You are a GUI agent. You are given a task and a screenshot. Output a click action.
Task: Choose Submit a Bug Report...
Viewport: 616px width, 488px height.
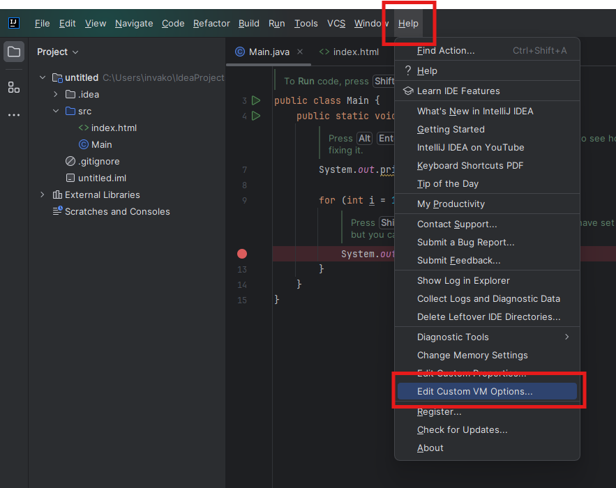487,242
